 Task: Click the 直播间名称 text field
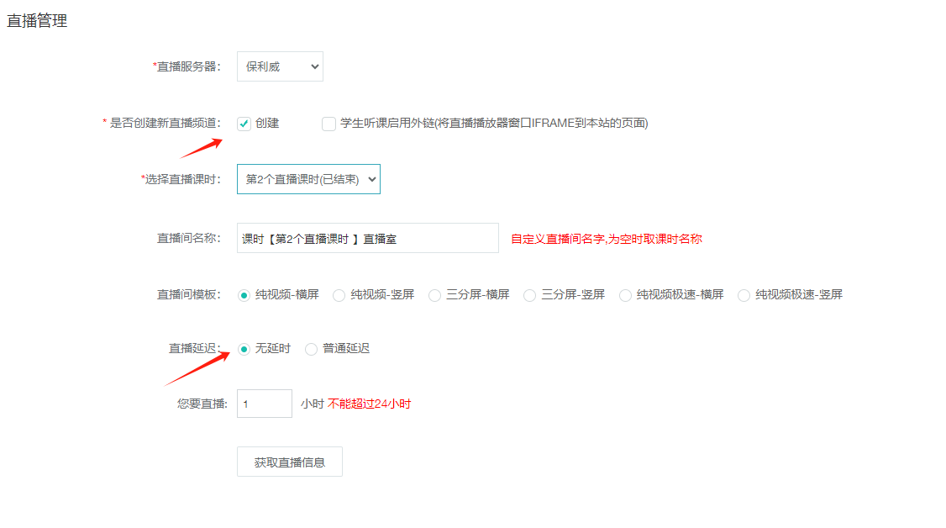coord(367,238)
